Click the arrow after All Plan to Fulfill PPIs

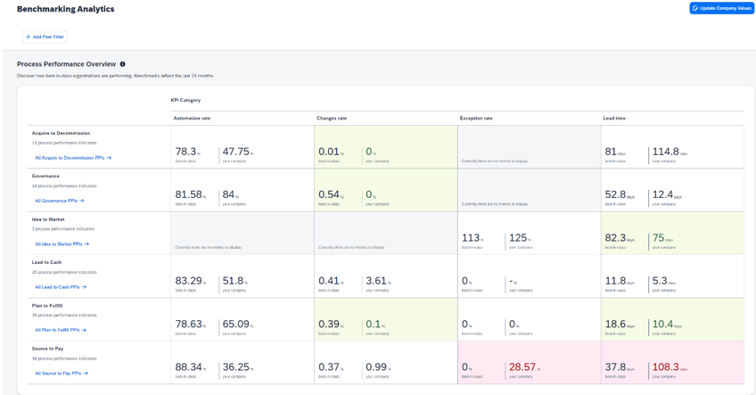click(x=86, y=330)
